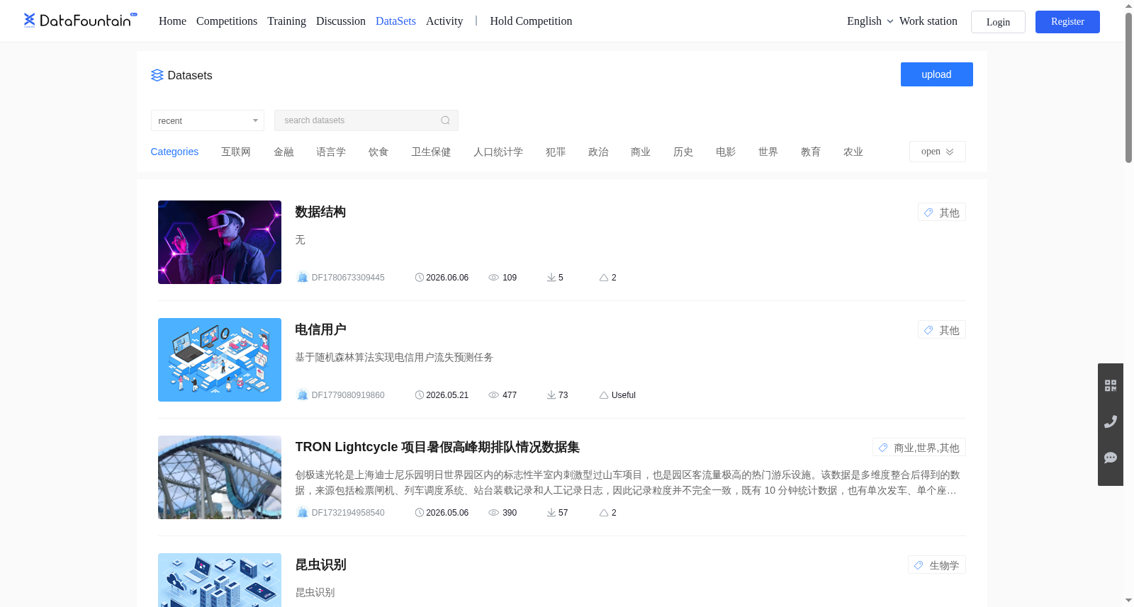This screenshot has width=1134, height=607.
Task: Click download icon on 电信用户 dataset
Action: pyautogui.click(x=551, y=395)
